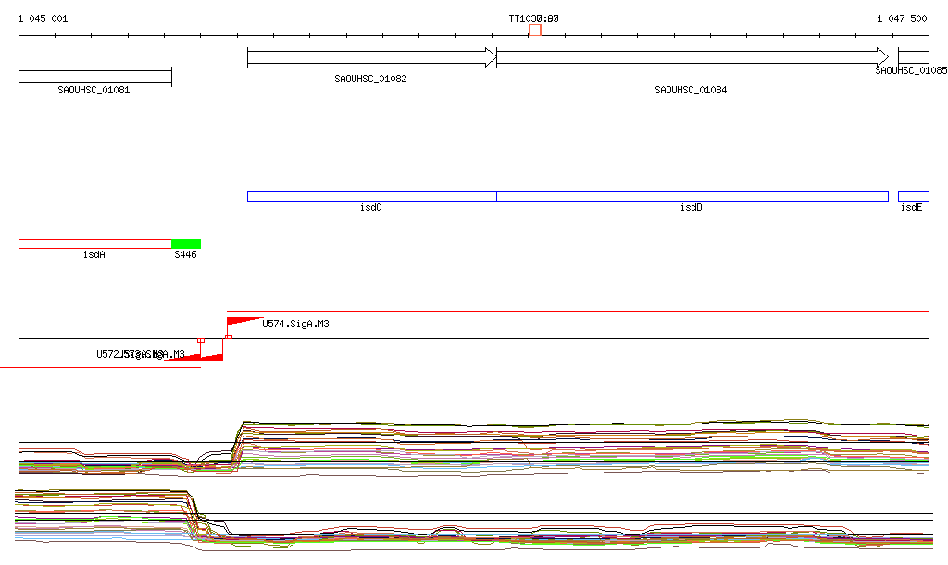Click the SAOUHSC_01084 text label
This screenshot has height=565, width=948.
(691, 91)
